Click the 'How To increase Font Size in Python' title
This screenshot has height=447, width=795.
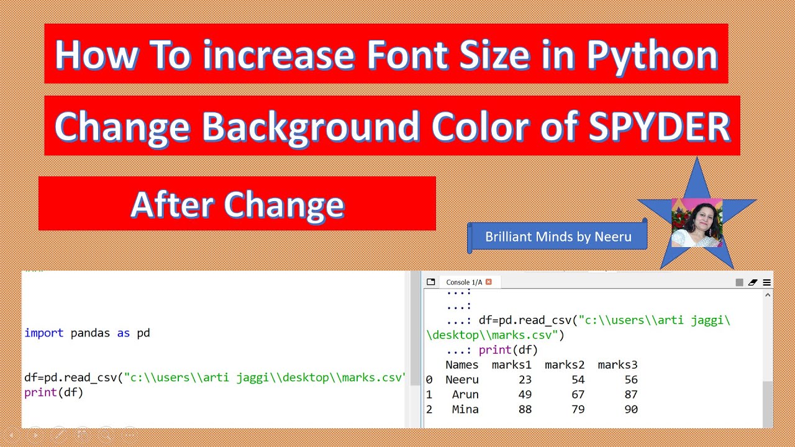386,54
